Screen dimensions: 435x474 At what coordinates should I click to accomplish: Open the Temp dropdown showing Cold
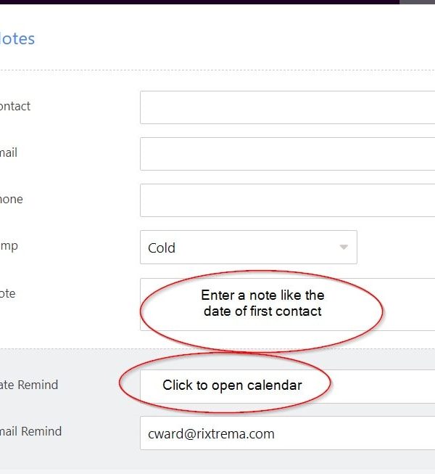click(246, 248)
